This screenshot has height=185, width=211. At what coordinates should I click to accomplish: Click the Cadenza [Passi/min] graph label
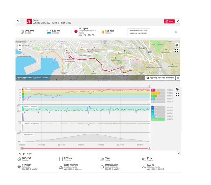(x=32, y=123)
